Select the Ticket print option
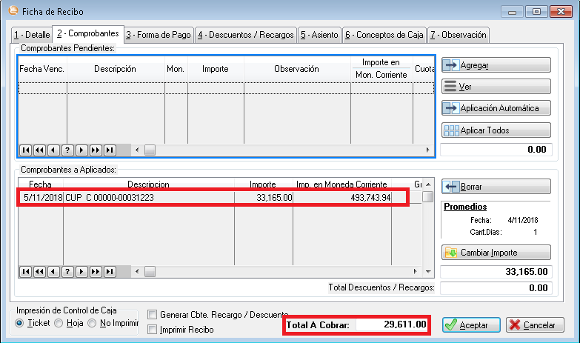Viewport: 580px width, 343px height. pos(20,323)
